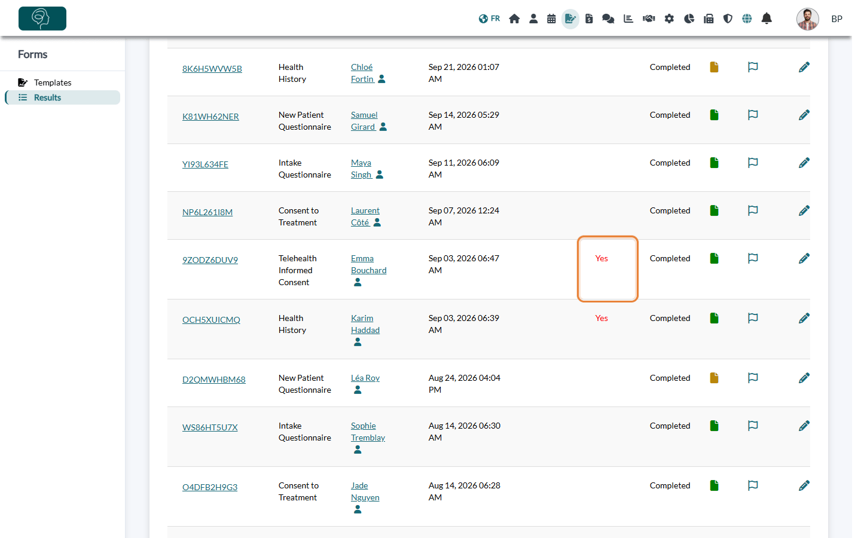Open the forms pen icon in top bar

(570, 19)
